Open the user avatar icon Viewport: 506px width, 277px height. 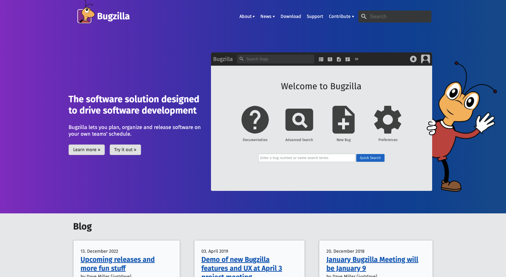point(425,59)
